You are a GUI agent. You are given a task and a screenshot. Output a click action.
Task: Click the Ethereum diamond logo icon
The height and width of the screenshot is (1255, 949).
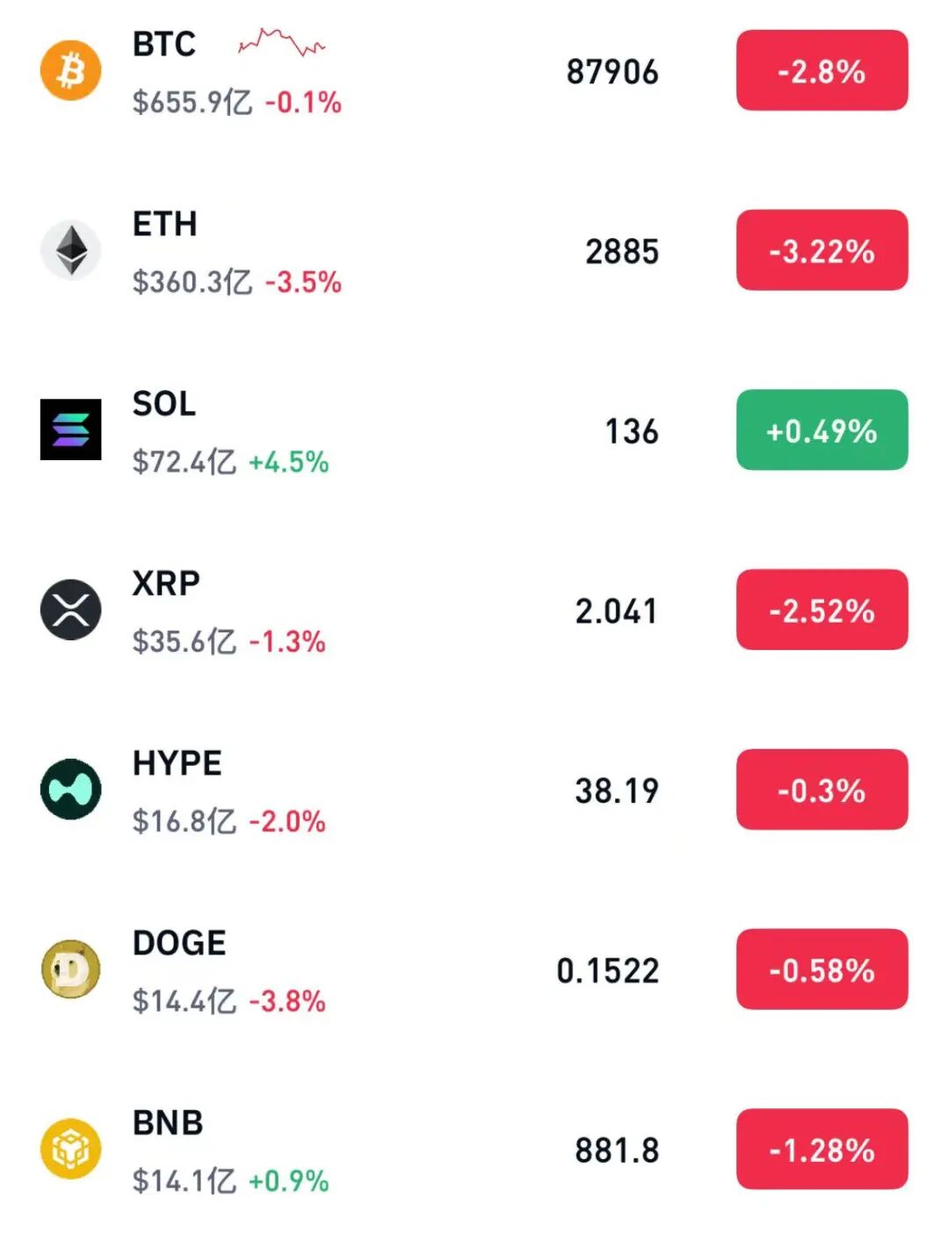(70, 250)
